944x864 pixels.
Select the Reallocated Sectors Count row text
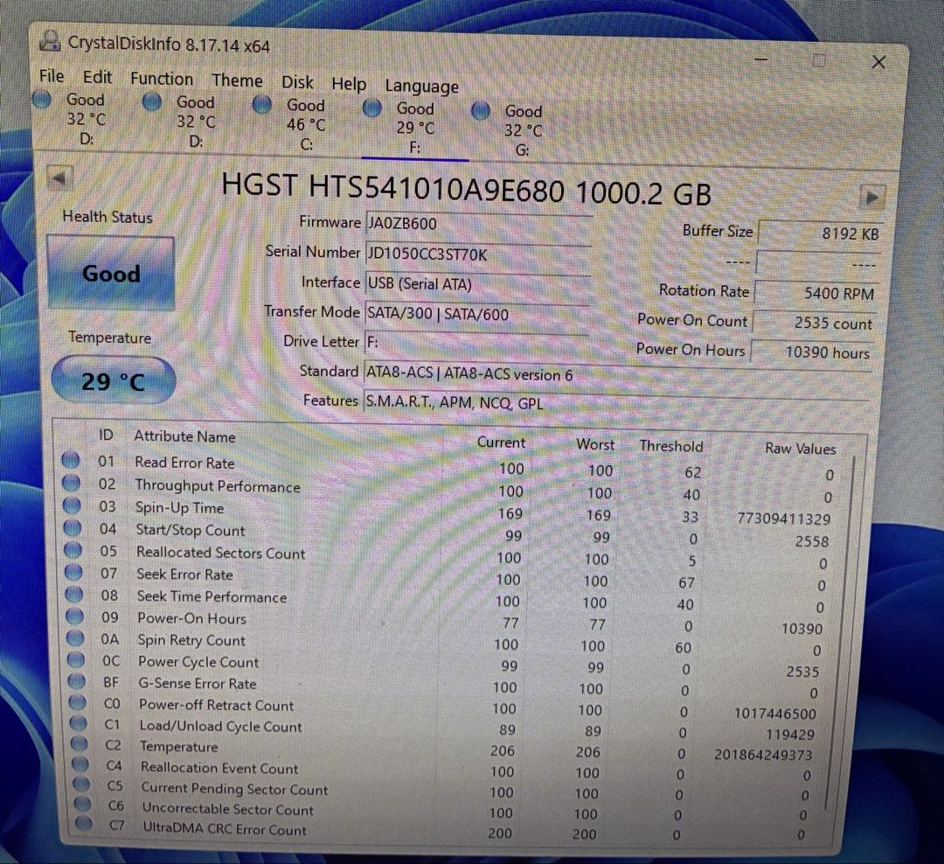coord(220,553)
